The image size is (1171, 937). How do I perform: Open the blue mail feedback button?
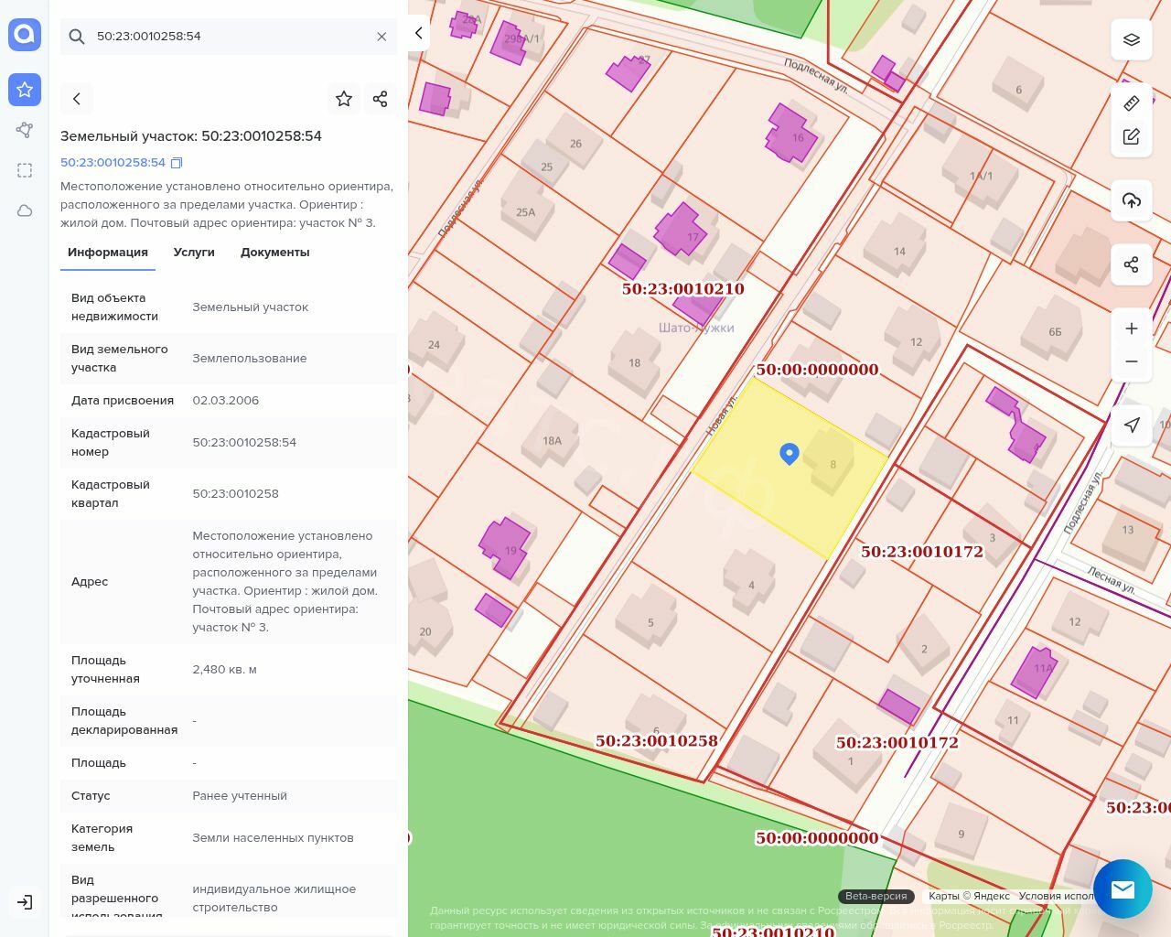tap(1123, 889)
